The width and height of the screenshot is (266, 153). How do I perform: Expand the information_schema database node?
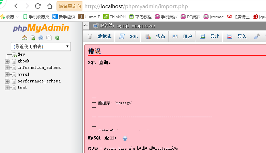tap(7, 68)
